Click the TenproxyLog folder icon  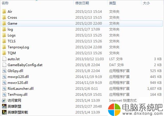point(4,47)
